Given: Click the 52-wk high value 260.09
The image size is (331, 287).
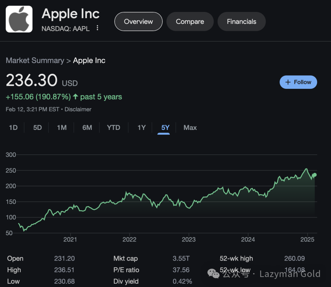Looking at the screenshot, I should point(295,259).
